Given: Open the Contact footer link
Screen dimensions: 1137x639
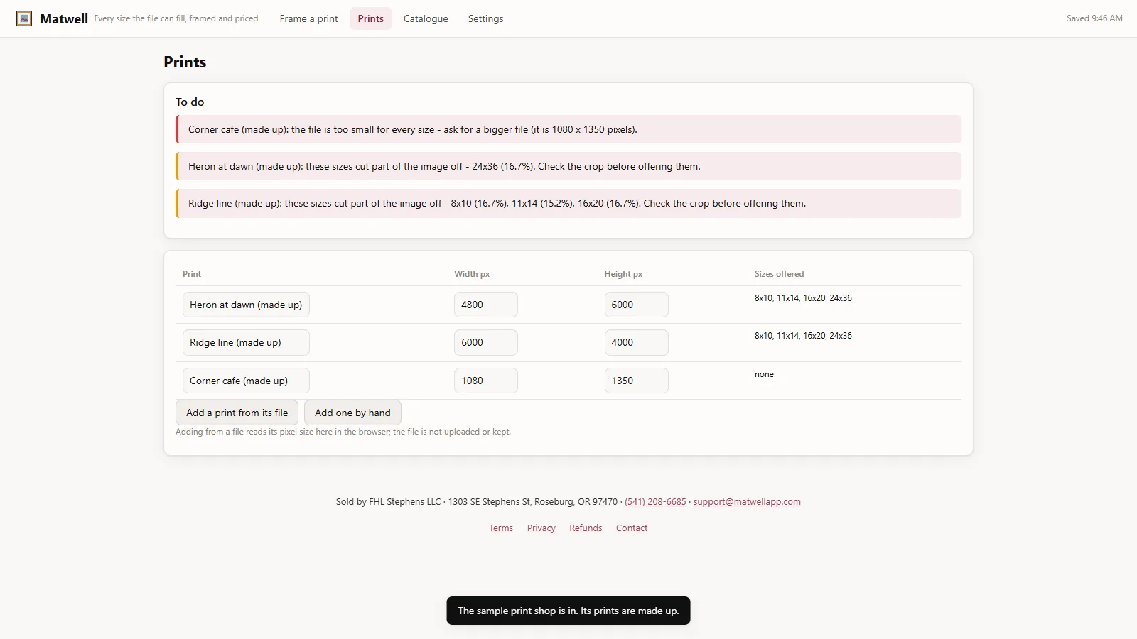Looking at the screenshot, I should pos(632,528).
